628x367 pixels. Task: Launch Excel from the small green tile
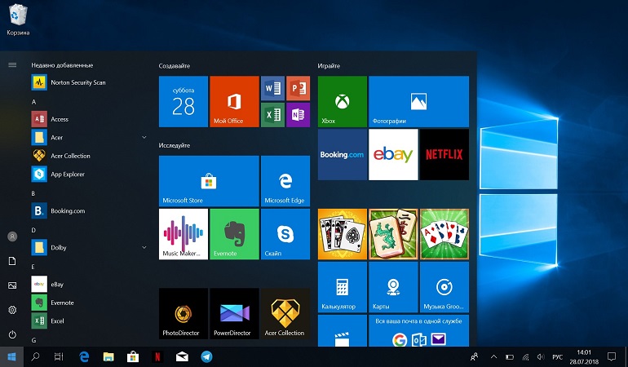(272, 115)
